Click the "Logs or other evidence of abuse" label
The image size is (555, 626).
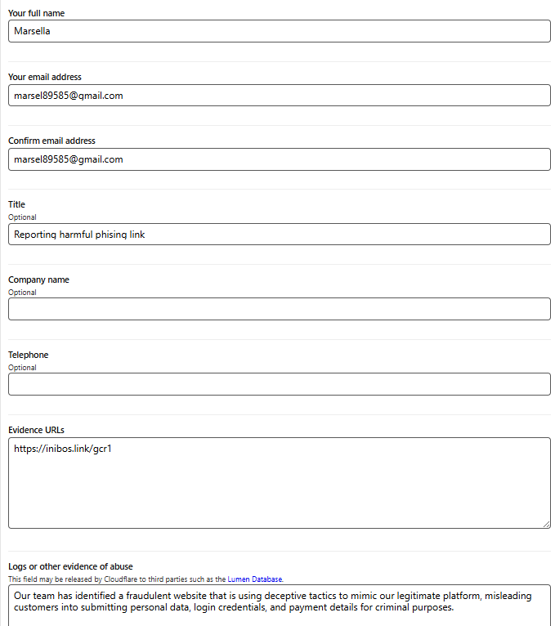pos(70,566)
